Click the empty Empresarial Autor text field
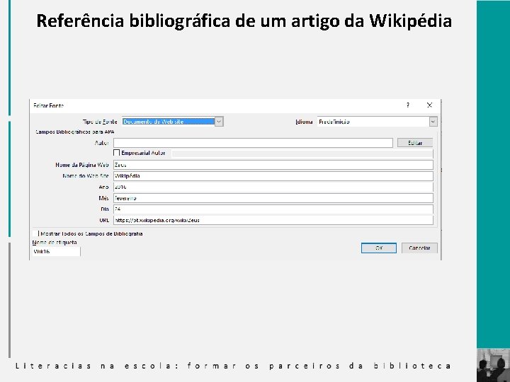This screenshot has width=510, height=382. click(302, 154)
